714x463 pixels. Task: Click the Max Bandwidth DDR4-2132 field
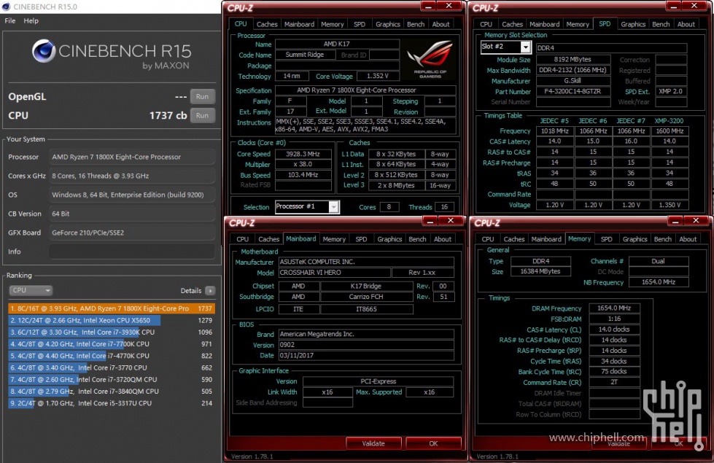573,70
